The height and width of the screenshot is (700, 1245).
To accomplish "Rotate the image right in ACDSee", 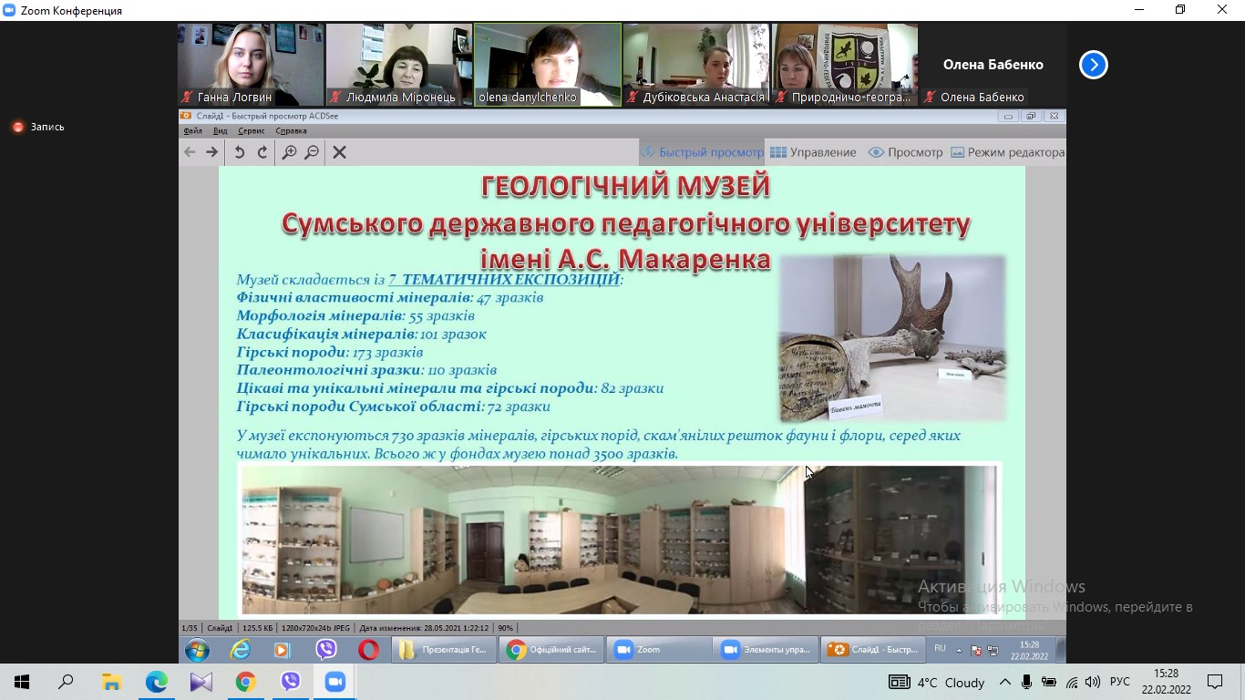I will [x=262, y=152].
